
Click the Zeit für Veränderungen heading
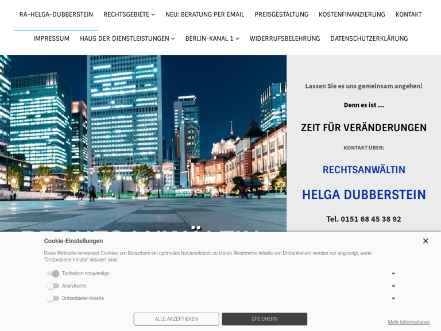[x=363, y=128]
